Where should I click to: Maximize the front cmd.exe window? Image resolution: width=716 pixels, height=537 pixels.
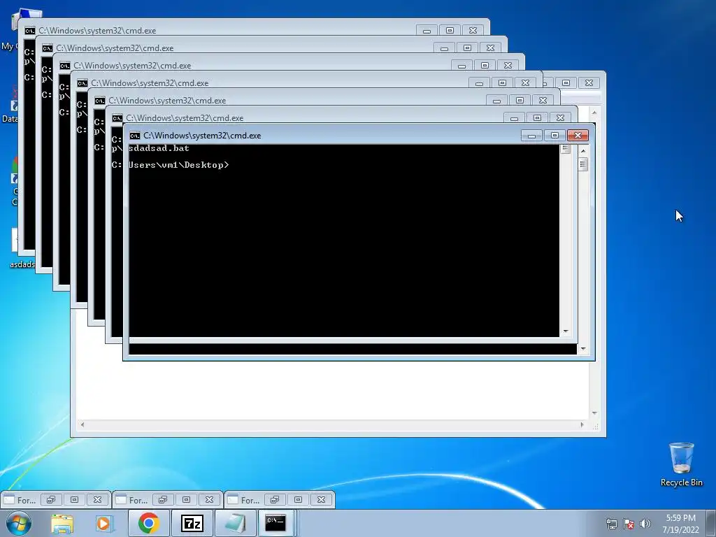(x=554, y=135)
